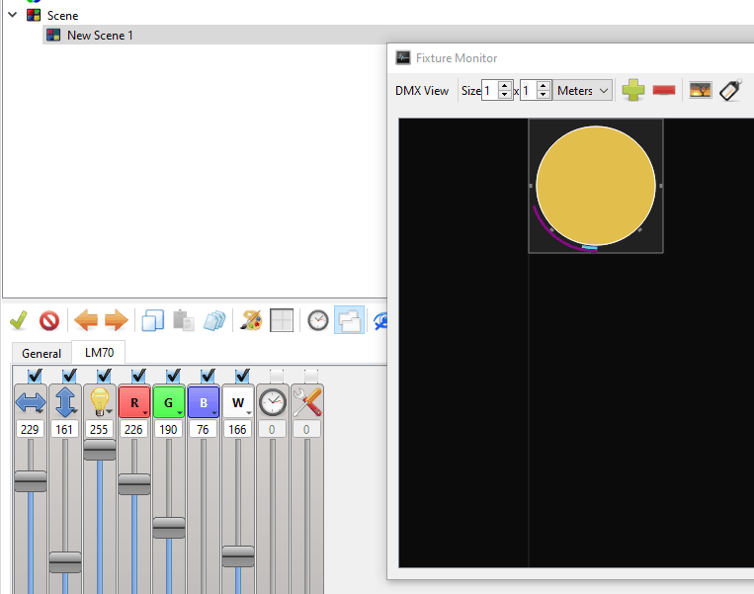Viewport: 754px width, 594px height.
Task: Click the pan slider handle
Action: 31,481
